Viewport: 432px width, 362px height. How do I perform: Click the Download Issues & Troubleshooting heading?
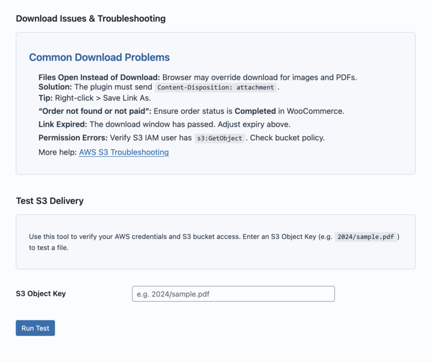tap(90, 19)
